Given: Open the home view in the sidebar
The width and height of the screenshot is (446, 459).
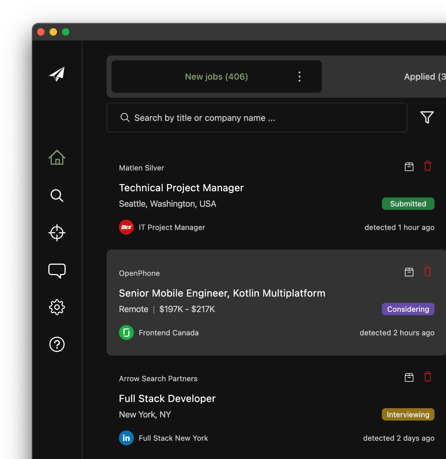Looking at the screenshot, I should (x=57, y=158).
